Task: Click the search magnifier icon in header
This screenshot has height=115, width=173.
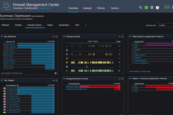Action: tap(141, 7)
